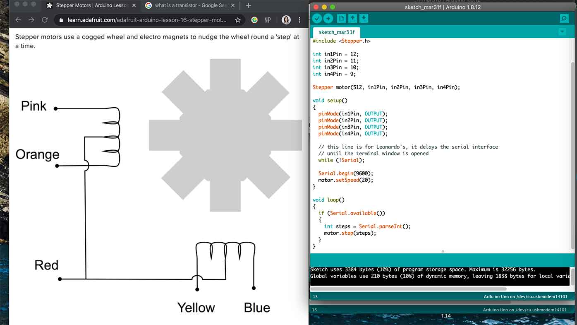
Task: Click the 'while (!Serial);' line
Action: [x=342, y=160]
